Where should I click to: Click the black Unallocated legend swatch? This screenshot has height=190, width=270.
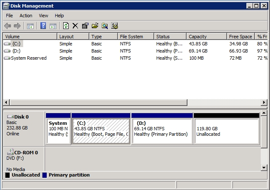[8, 175]
